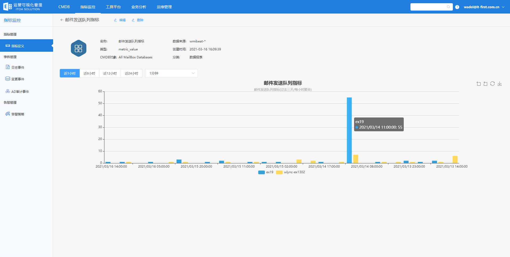
Task: Open the 运维管理 menu
Action: (164, 7)
